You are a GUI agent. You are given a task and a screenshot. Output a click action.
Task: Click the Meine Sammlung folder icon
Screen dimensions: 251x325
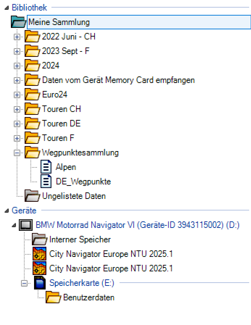click(x=18, y=22)
